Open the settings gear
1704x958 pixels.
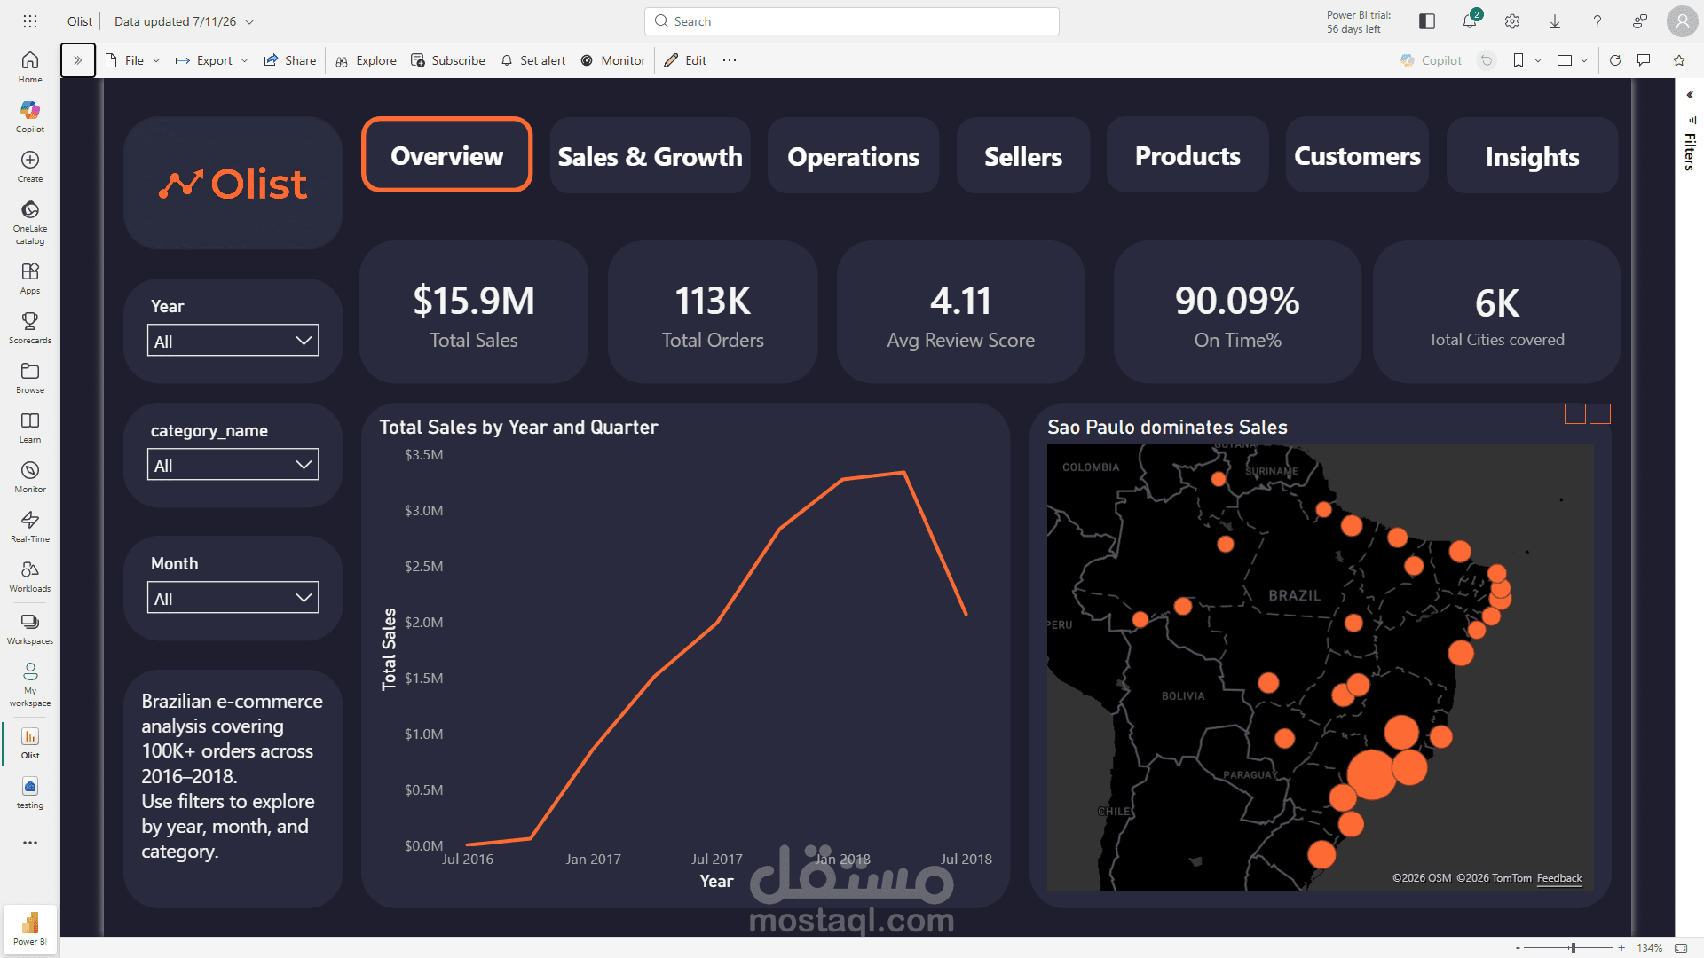1512,21
